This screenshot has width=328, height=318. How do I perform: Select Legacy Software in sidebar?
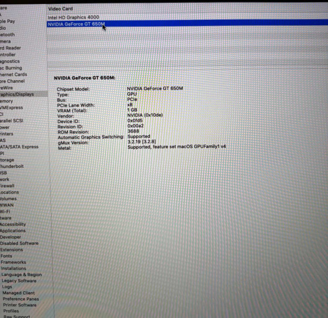pos(19,281)
